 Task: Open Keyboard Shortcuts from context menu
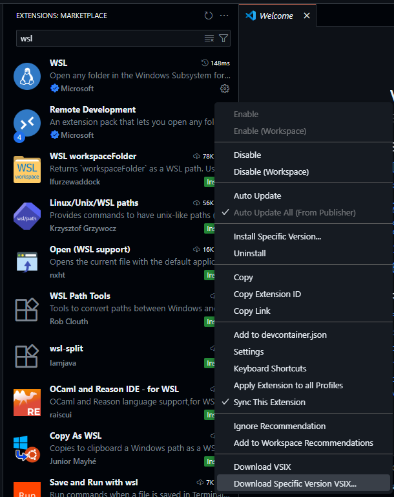tap(302, 369)
